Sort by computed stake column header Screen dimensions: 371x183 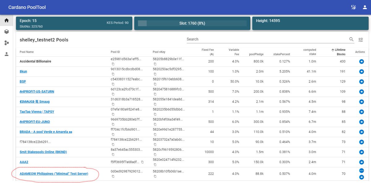coord(309,52)
